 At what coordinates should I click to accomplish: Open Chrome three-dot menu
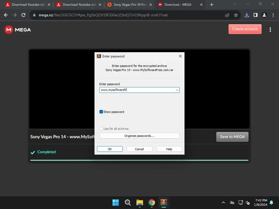273,15
